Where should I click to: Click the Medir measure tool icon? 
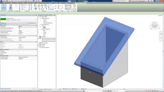pos(61,8)
